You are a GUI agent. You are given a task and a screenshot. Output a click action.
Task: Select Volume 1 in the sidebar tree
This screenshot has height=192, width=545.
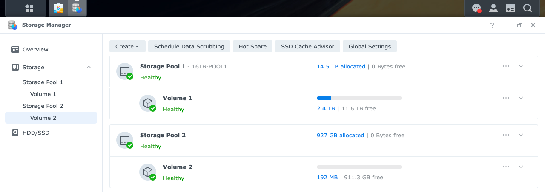43,94
